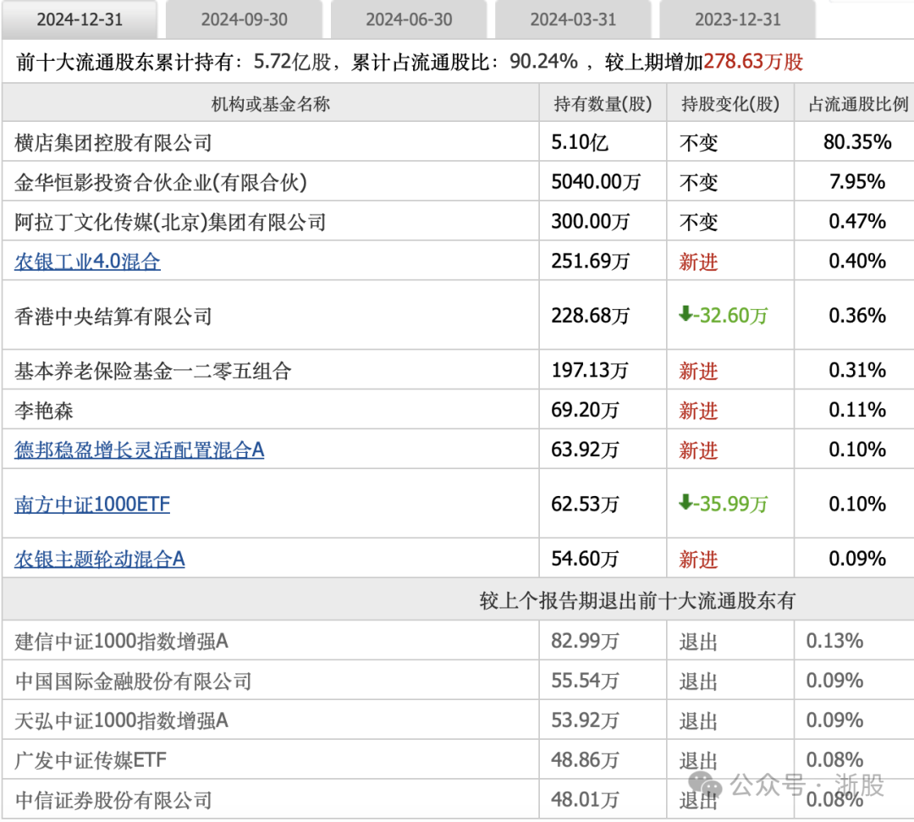This screenshot has width=914, height=822.
Task: Select the 较上个报告期退出前十大流通股东有 heading
Action: tap(638, 600)
